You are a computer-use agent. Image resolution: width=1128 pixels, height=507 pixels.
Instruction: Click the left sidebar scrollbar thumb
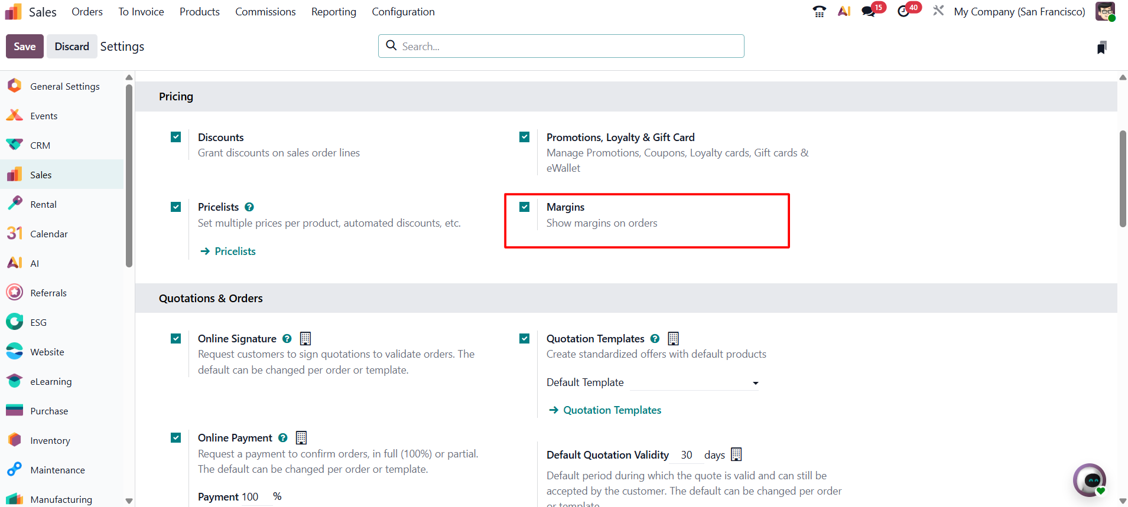[x=129, y=175]
